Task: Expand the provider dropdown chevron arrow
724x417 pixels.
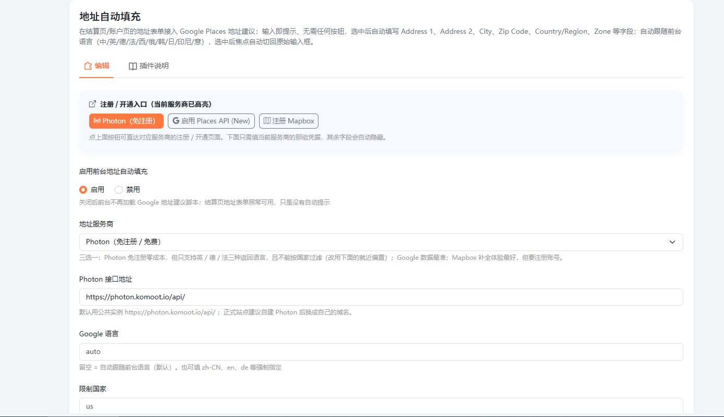Action: click(672, 242)
